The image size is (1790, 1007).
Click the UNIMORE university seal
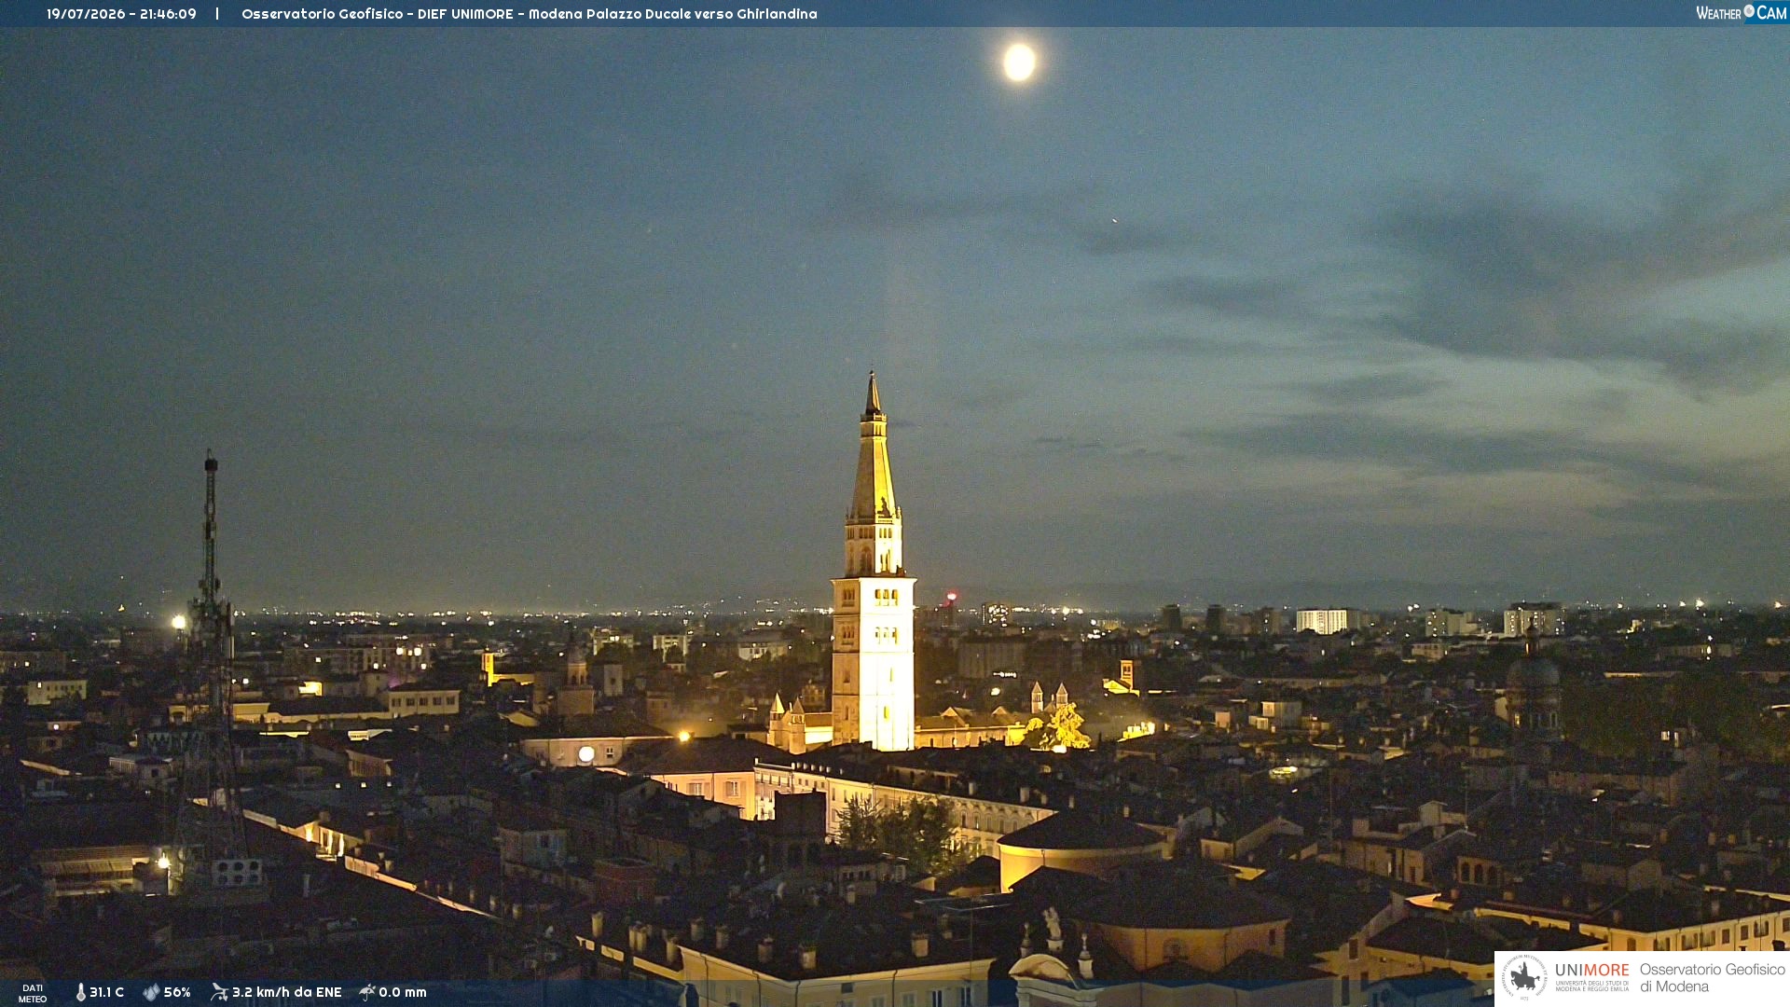click(1524, 977)
